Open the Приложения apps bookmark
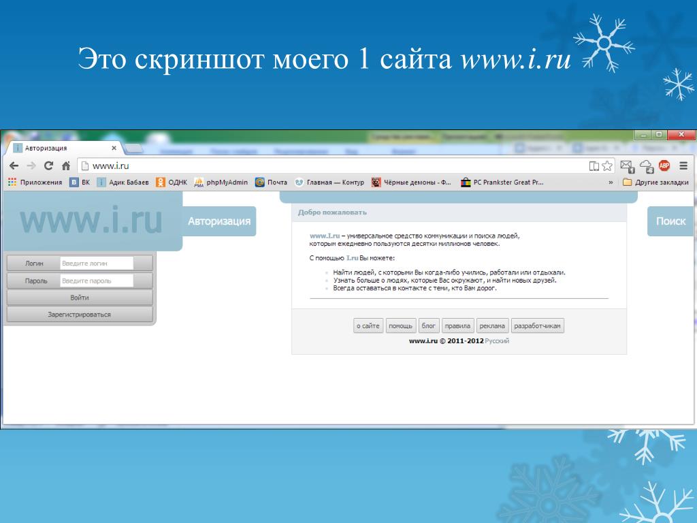This screenshot has width=697, height=523. pyautogui.click(x=35, y=183)
